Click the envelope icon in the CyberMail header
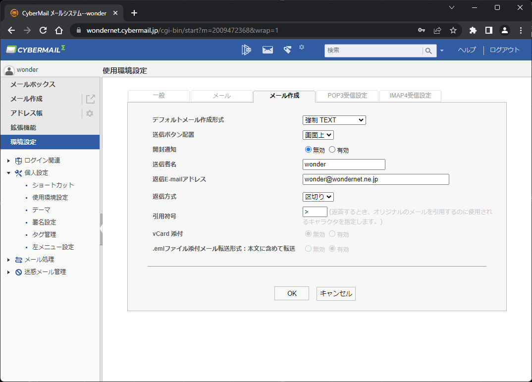The height and width of the screenshot is (382, 532). click(x=267, y=50)
